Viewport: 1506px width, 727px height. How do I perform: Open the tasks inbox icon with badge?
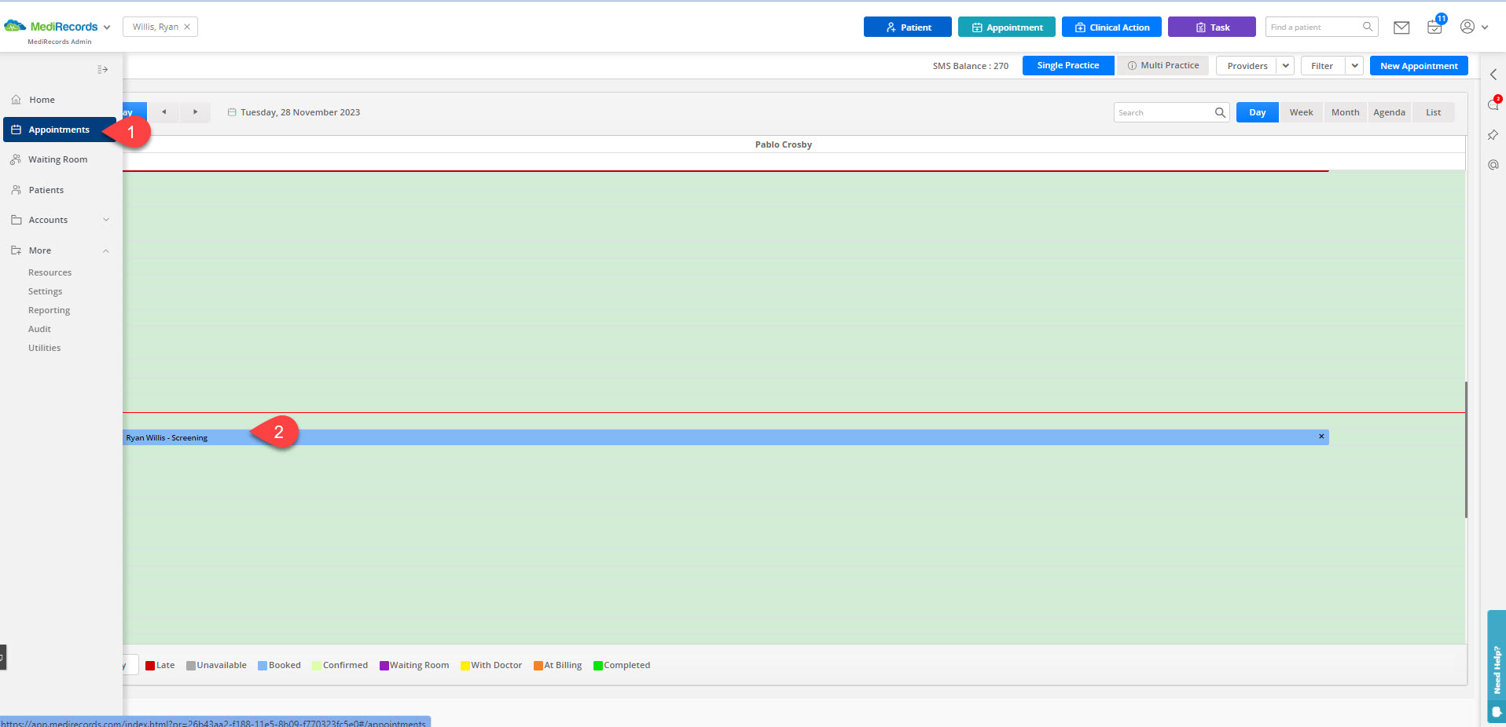pos(1435,26)
